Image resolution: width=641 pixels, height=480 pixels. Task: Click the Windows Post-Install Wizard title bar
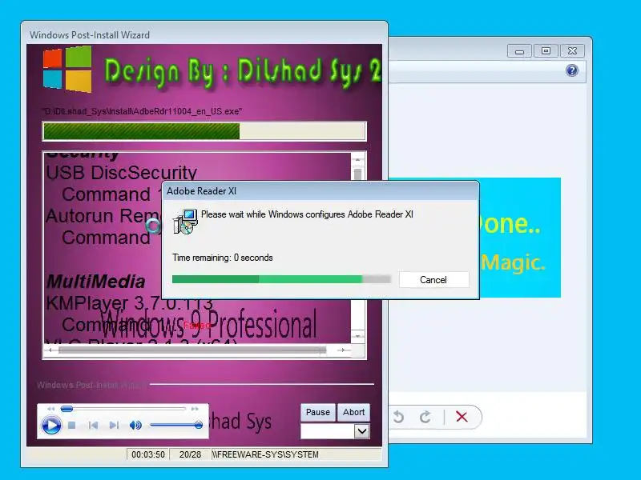pyautogui.click(x=204, y=34)
